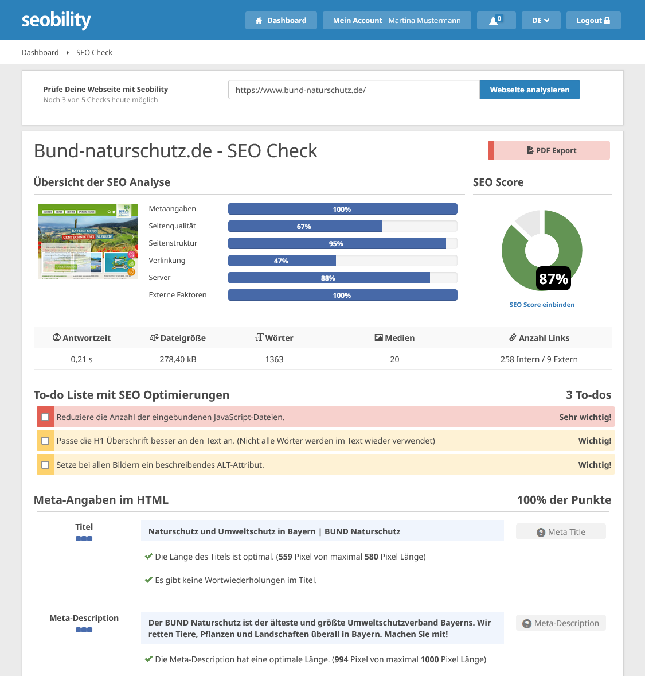The height and width of the screenshot is (676, 645).
Task: Click the Seitenqualität 67% progress bar
Action: [x=342, y=226]
